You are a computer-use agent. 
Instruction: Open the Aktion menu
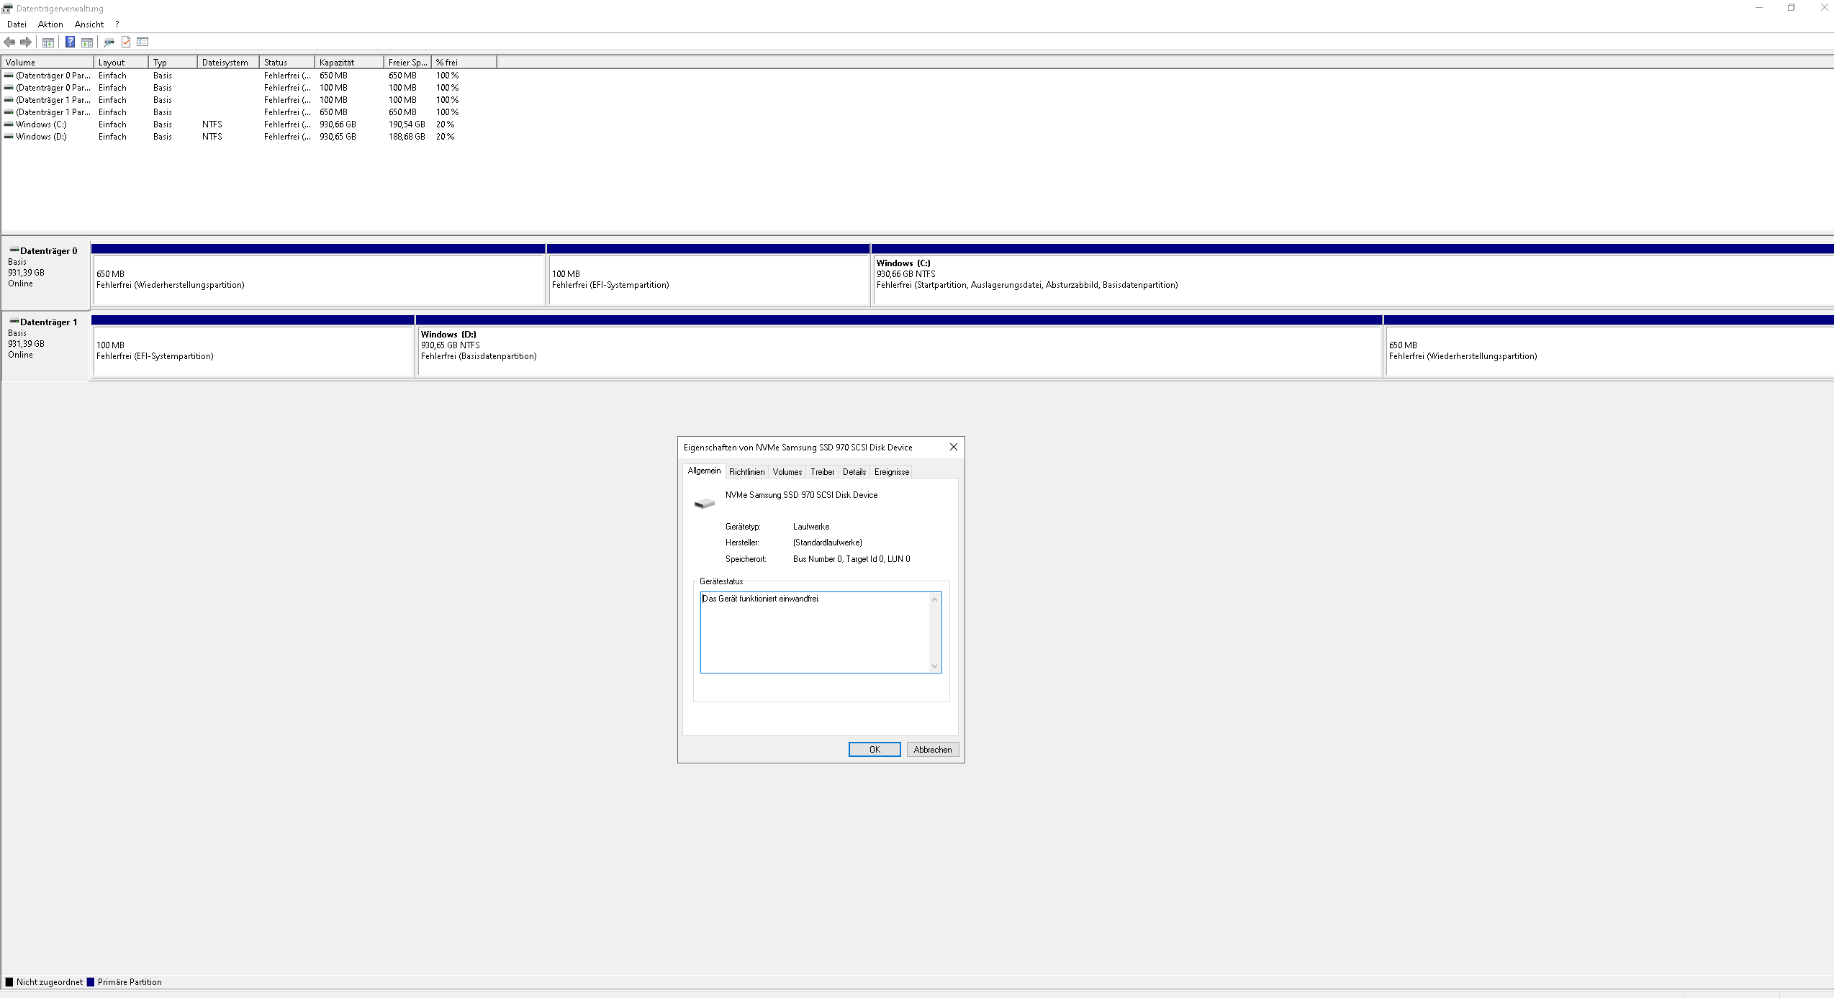[x=50, y=24]
